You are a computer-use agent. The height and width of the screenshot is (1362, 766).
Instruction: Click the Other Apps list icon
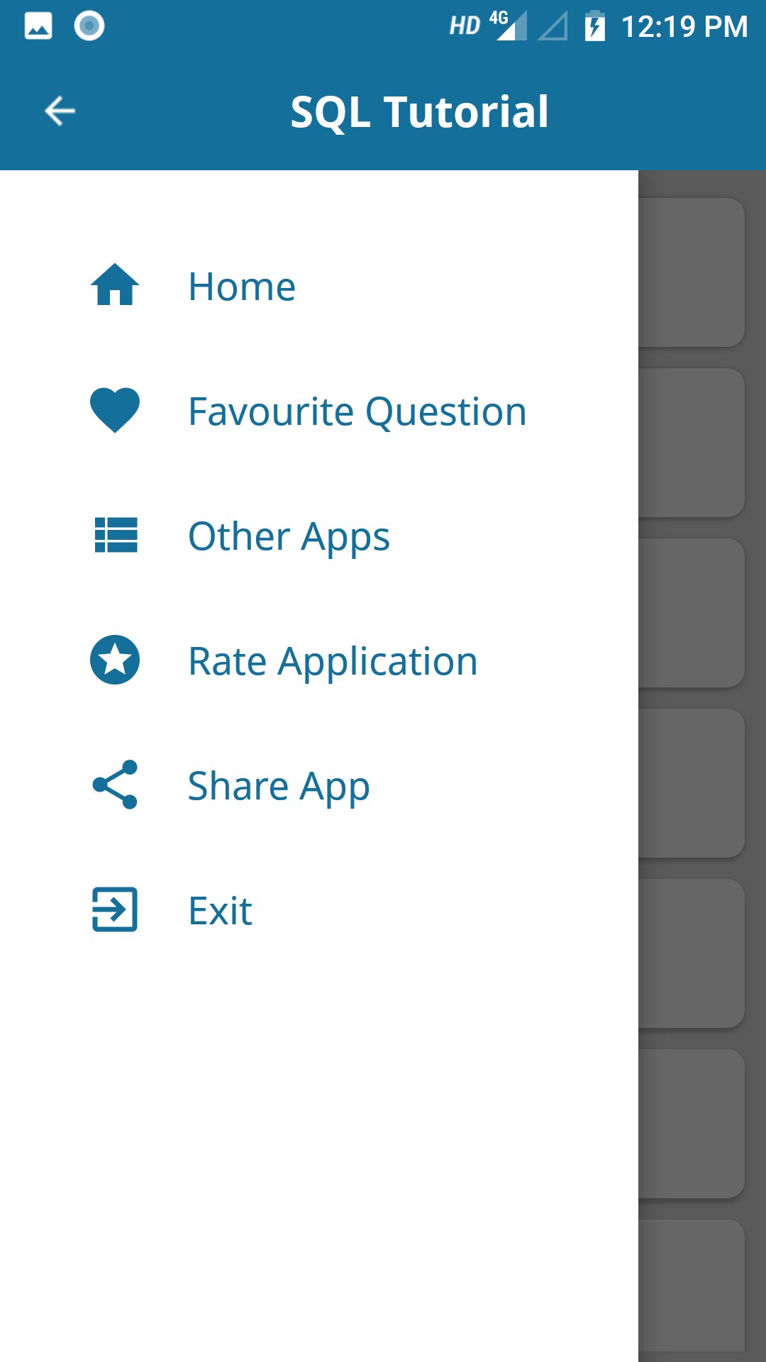[x=116, y=535]
